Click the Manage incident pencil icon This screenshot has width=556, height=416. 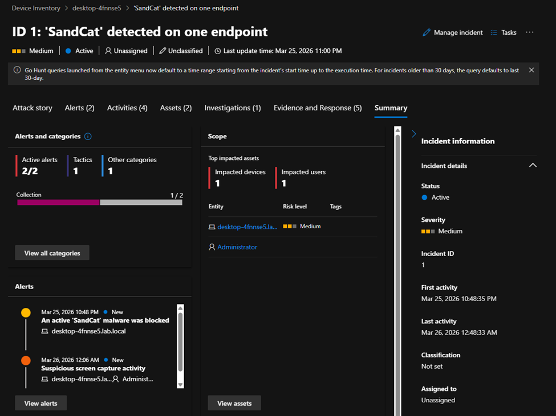tap(427, 32)
